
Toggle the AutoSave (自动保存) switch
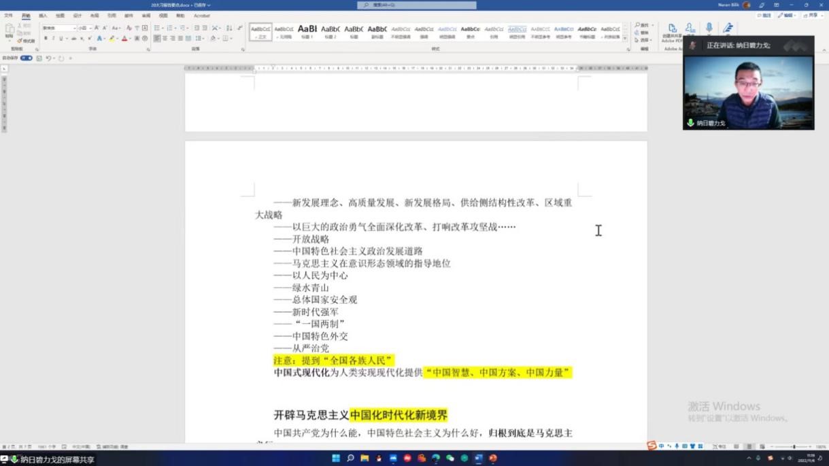(x=26, y=58)
